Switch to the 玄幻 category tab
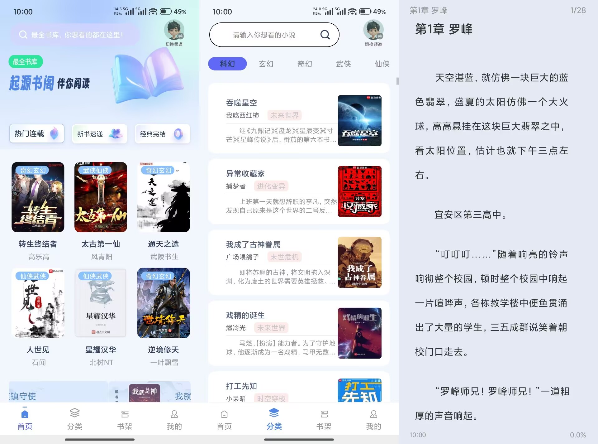This screenshot has height=444, width=598. 266,64
